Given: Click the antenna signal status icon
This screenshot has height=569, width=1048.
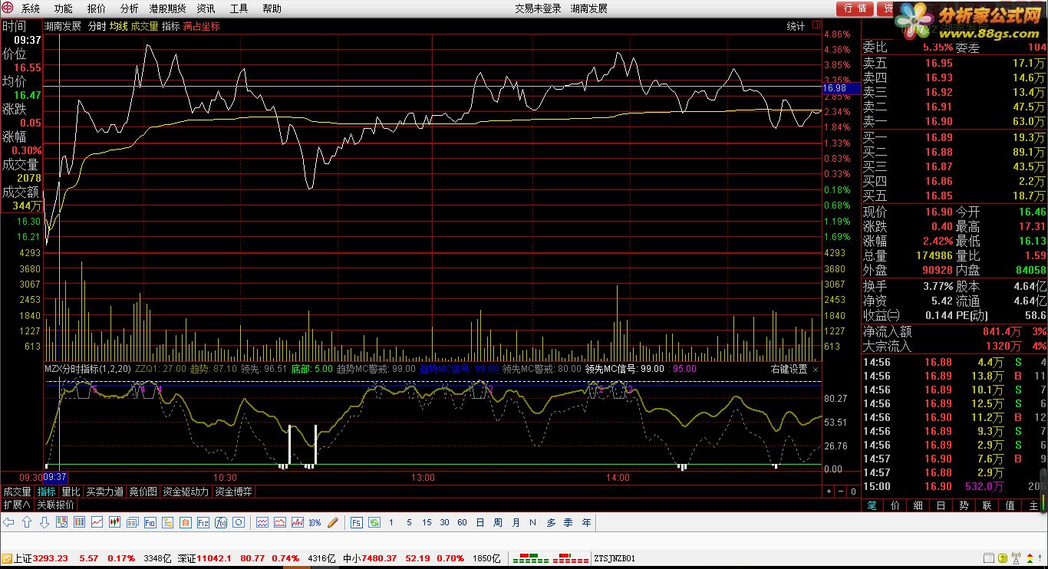Looking at the screenshot, I should click(1016, 557).
